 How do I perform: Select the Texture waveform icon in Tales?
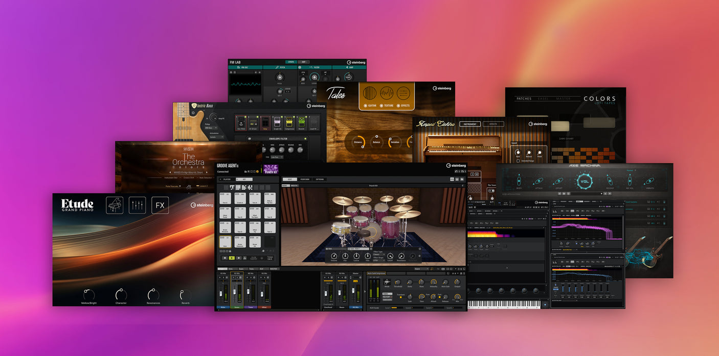(x=387, y=92)
